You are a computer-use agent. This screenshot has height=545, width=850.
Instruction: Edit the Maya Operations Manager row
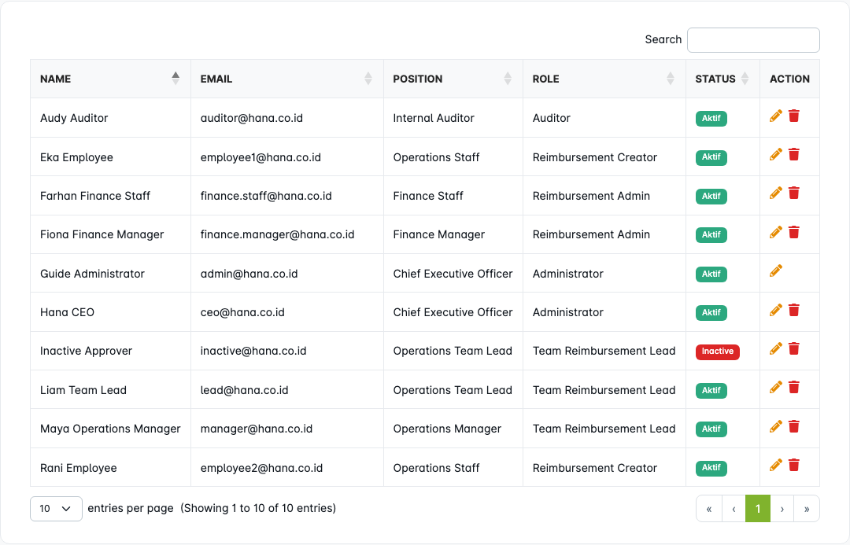(776, 427)
